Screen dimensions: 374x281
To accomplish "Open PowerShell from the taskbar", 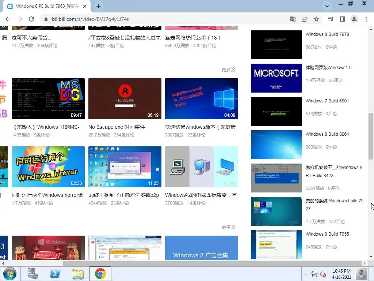I will tap(55, 274).
